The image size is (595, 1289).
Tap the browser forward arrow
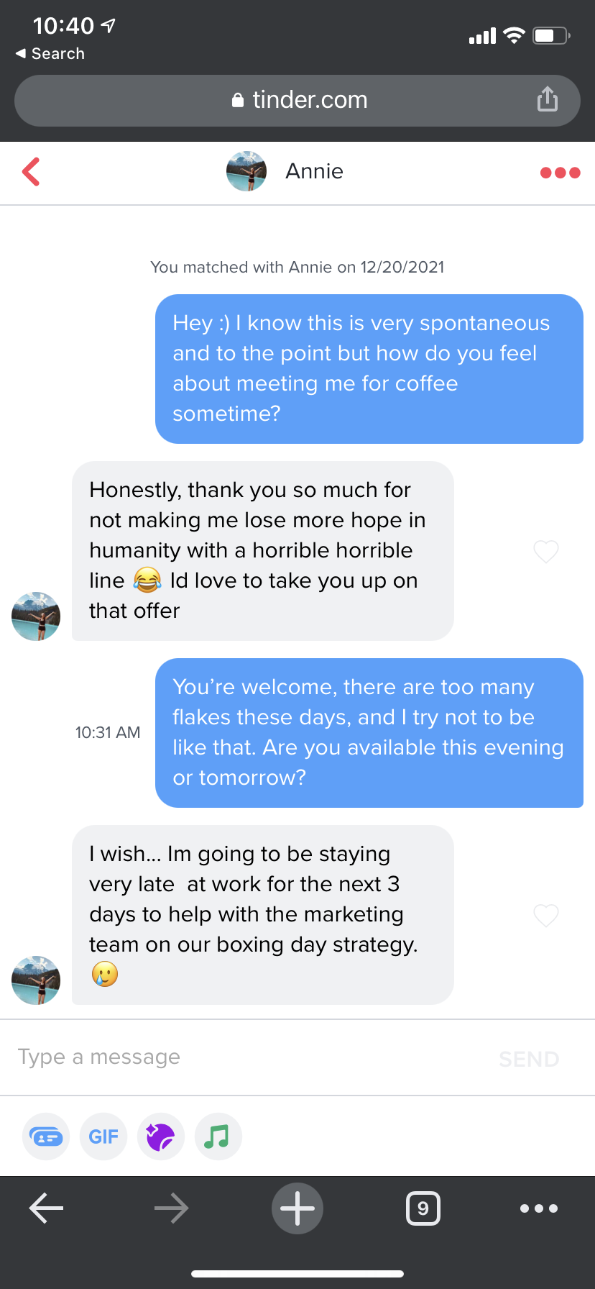[172, 1208]
